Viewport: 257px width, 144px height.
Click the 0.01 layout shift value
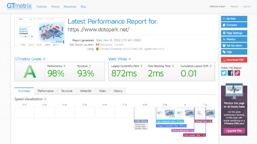pos(189,73)
